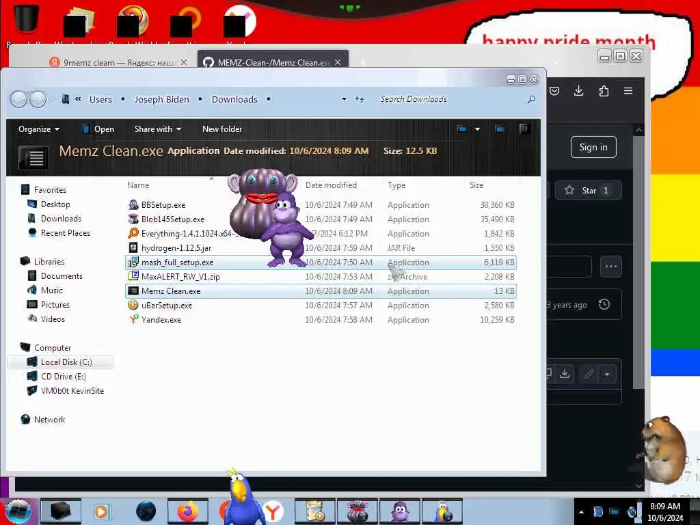Image resolution: width=700 pixels, height=525 pixels.
Task: Click the GitHub download raw file icon
Action: [x=565, y=374]
